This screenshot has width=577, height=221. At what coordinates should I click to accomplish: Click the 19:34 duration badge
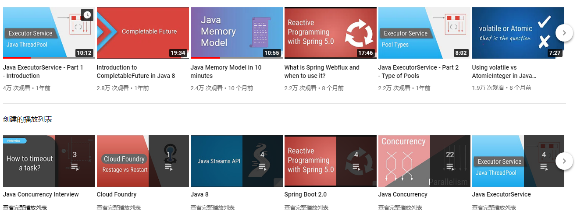point(178,53)
